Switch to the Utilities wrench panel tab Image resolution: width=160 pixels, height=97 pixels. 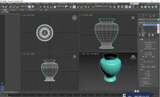click(x=157, y=16)
